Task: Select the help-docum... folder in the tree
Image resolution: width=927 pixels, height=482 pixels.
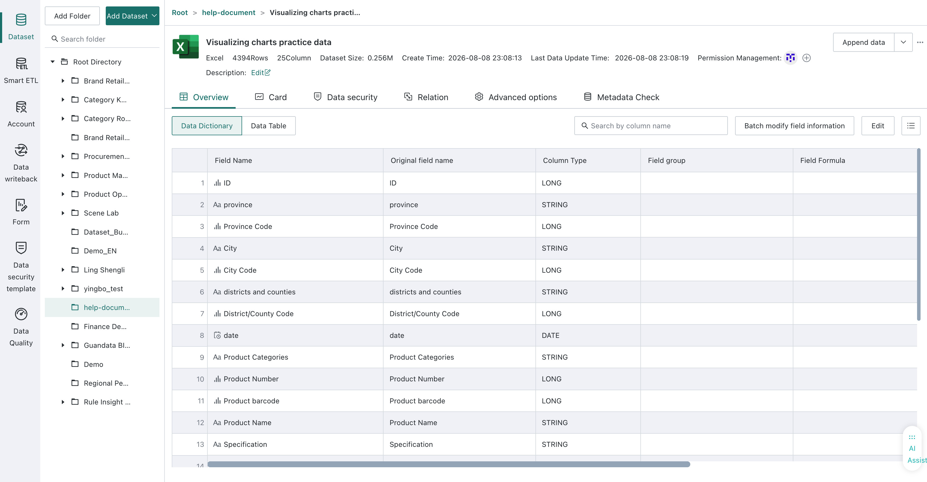Action: click(x=102, y=307)
